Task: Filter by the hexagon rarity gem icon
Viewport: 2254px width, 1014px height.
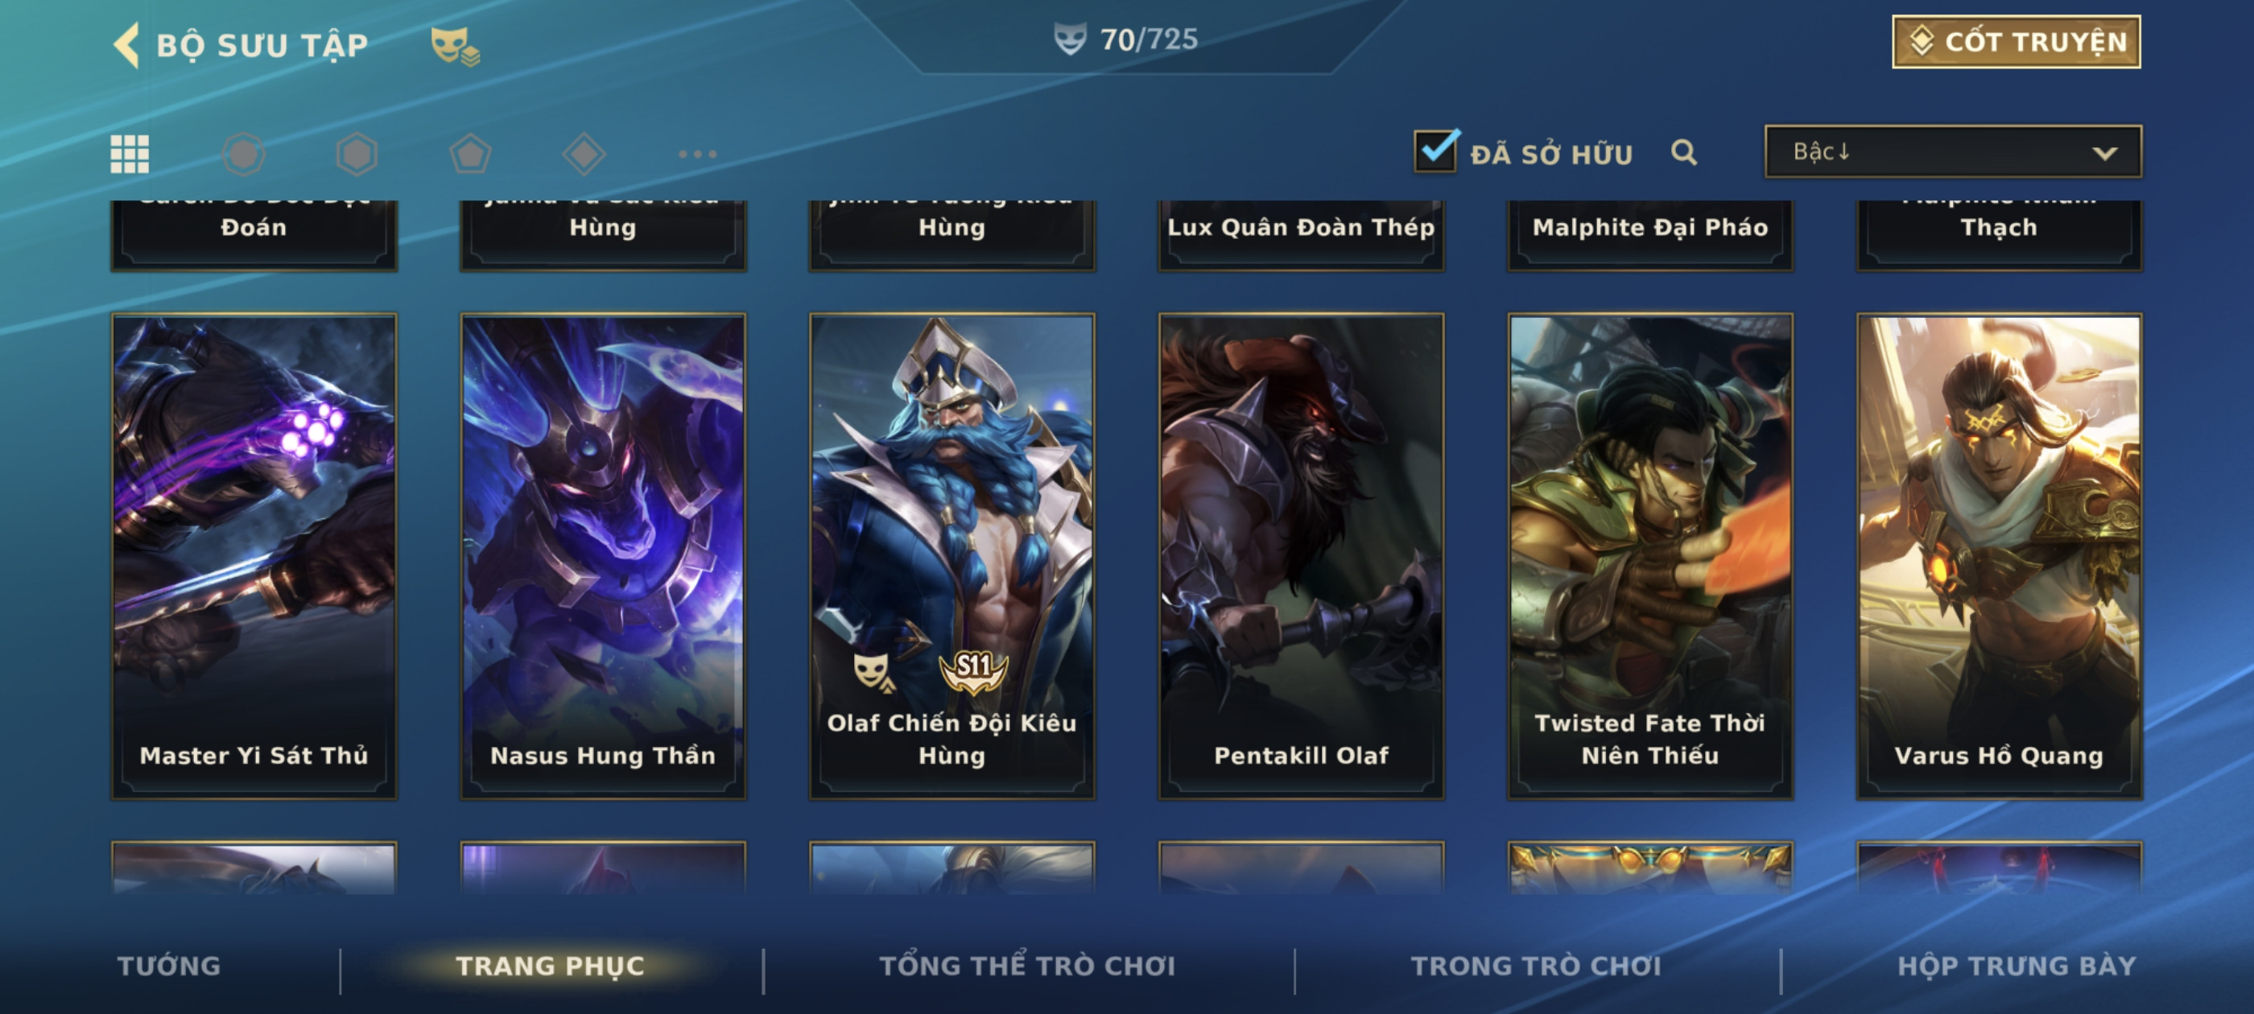Action: point(357,154)
